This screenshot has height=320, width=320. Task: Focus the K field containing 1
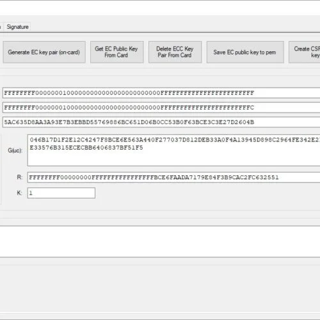point(61,193)
